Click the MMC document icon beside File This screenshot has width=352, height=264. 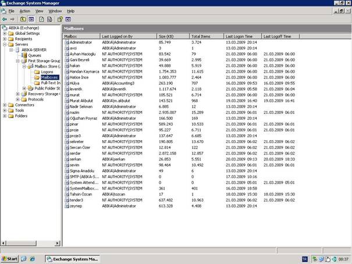pos(3,11)
